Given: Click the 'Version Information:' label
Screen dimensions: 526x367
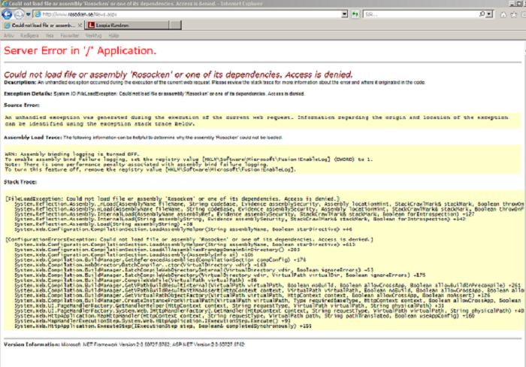Looking at the screenshot, I should [32, 344].
